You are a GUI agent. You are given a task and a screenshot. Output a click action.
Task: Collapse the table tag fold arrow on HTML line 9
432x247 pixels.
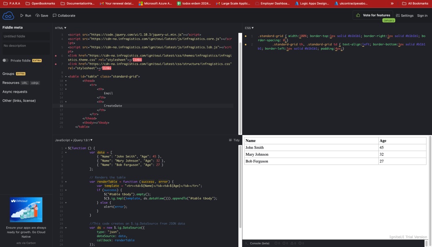coord(66,77)
